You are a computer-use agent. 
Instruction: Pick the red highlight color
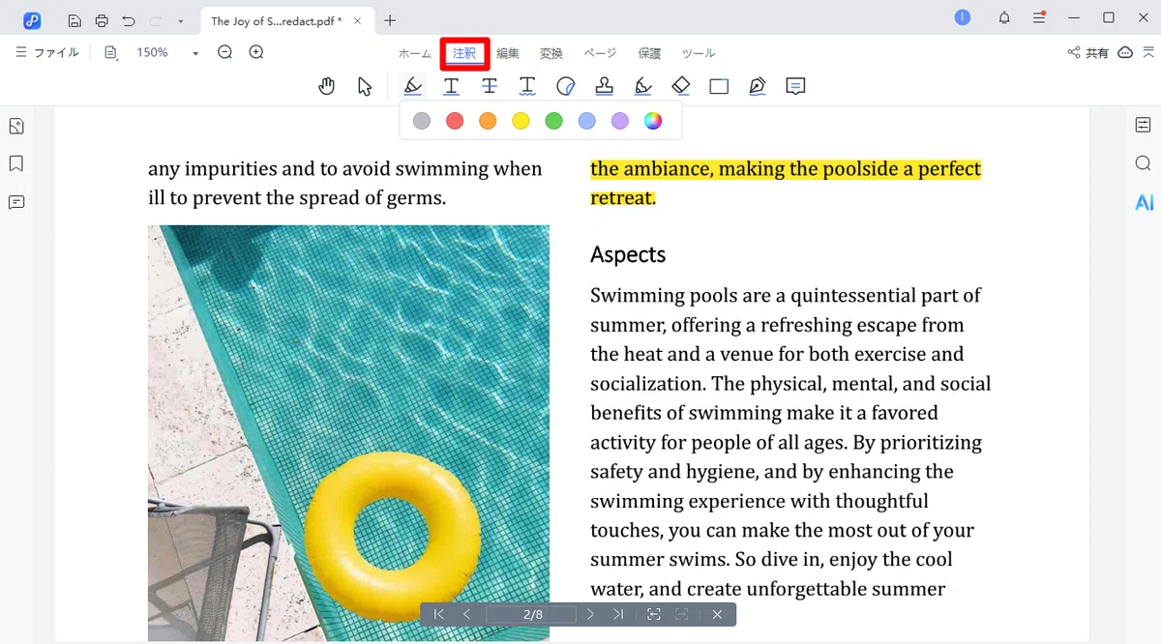[x=455, y=121]
